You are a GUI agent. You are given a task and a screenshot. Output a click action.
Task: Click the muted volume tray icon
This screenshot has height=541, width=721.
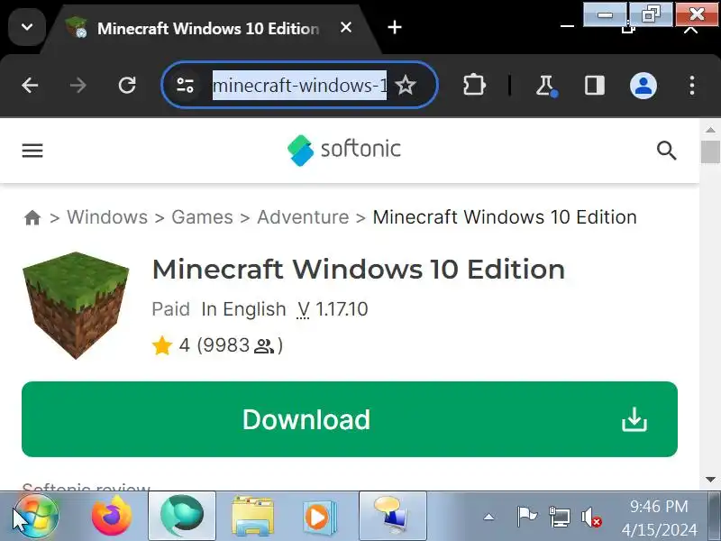pos(591,517)
